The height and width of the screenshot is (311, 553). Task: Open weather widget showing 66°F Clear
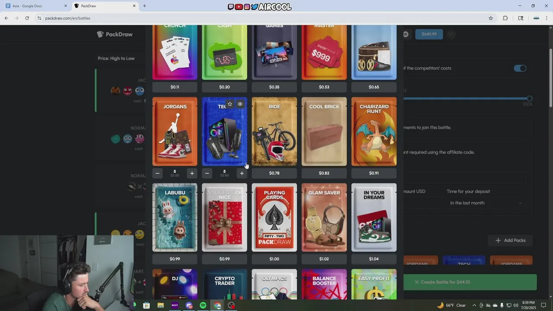point(451,305)
